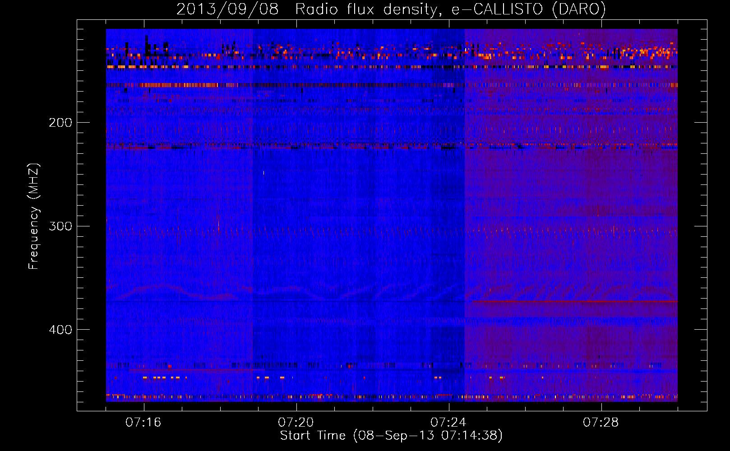Select the 400 frequency tick label
The height and width of the screenshot is (451, 730).
click(60, 330)
